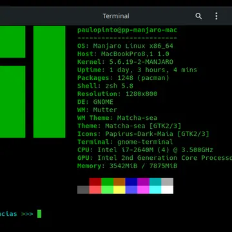Click the green cursor block at the prompt

pos(39,214)
